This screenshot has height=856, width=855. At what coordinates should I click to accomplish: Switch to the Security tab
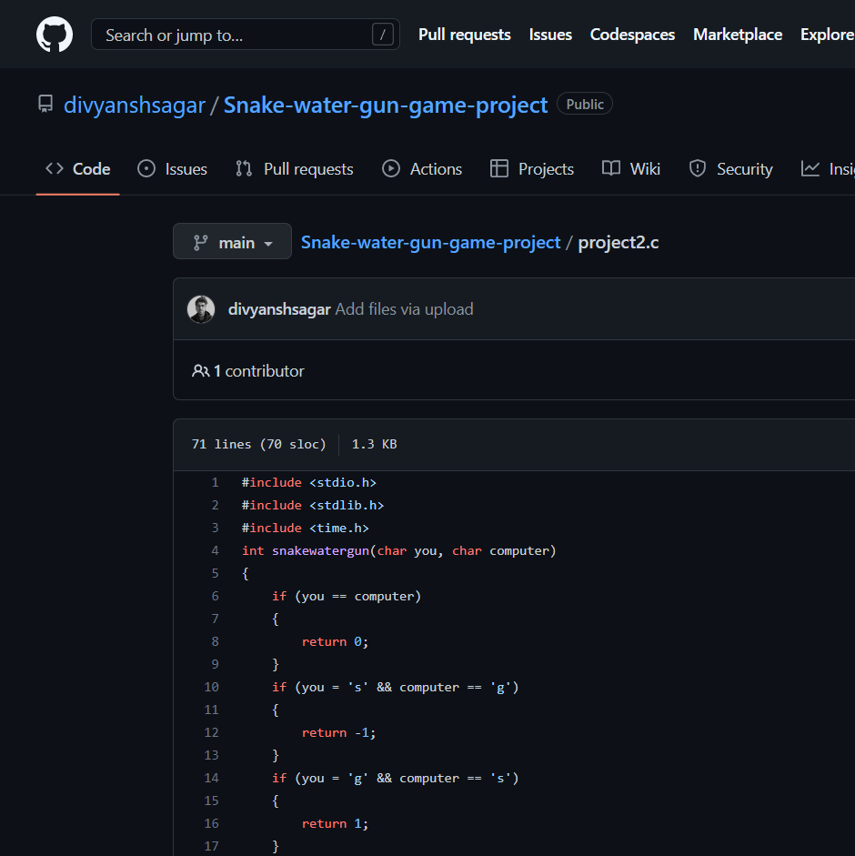[731, 168]
